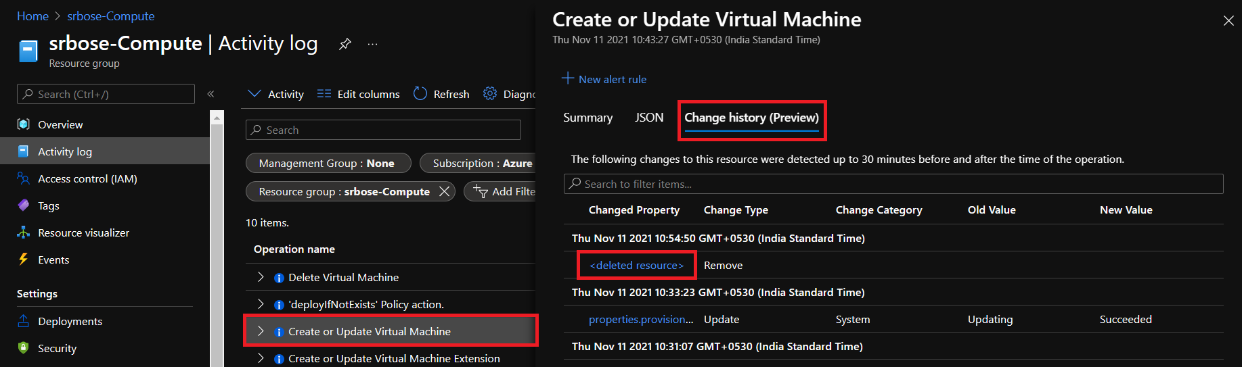
Task: Click the sidebar scrollbar up arrow
Action: click(217, 118)
